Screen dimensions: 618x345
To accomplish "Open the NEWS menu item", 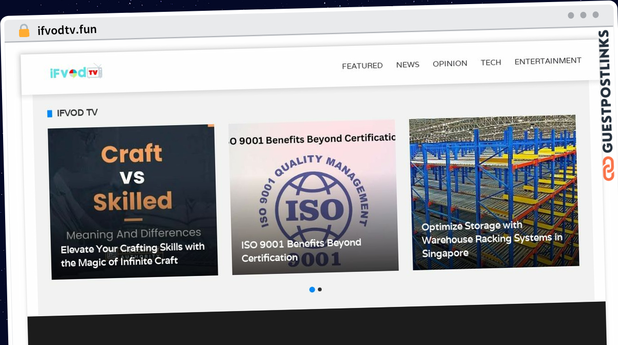I will click(x=407, y=64).
